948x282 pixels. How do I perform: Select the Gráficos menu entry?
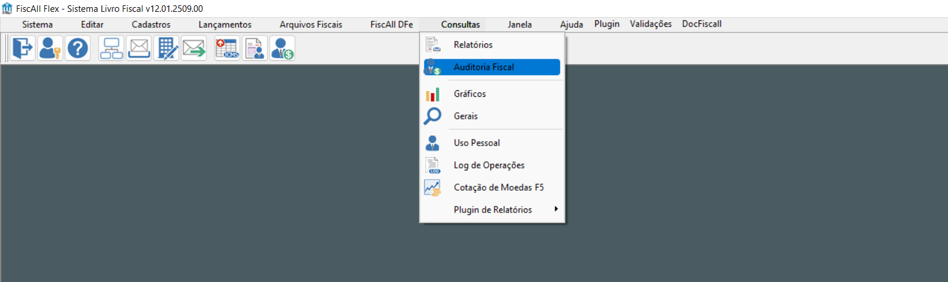click(470, 94)
